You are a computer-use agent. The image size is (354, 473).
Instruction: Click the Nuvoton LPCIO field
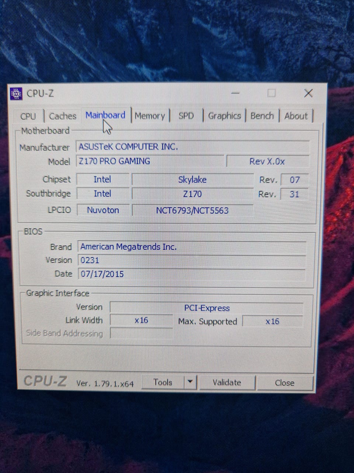(x=103, y=210)
